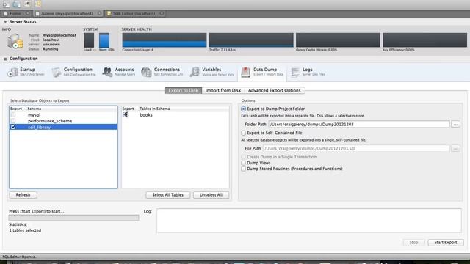Click the server instance icon in Info
The height and width of the screenshot is (264, 470).
click(15, 41)
